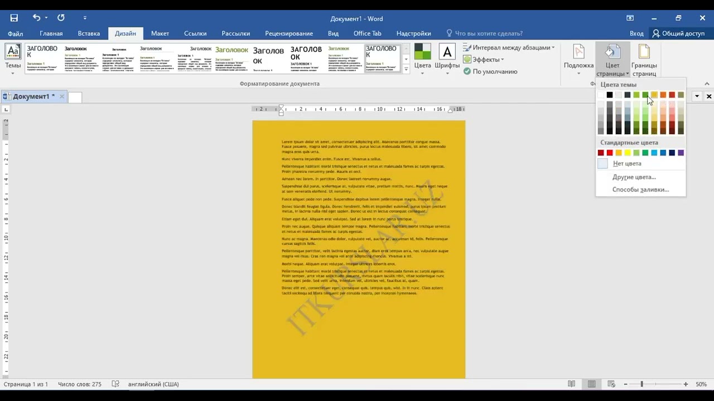Open the Вид ribbon tab
The width and height of the screenshot is (714, 401).
tap(333, 33)
